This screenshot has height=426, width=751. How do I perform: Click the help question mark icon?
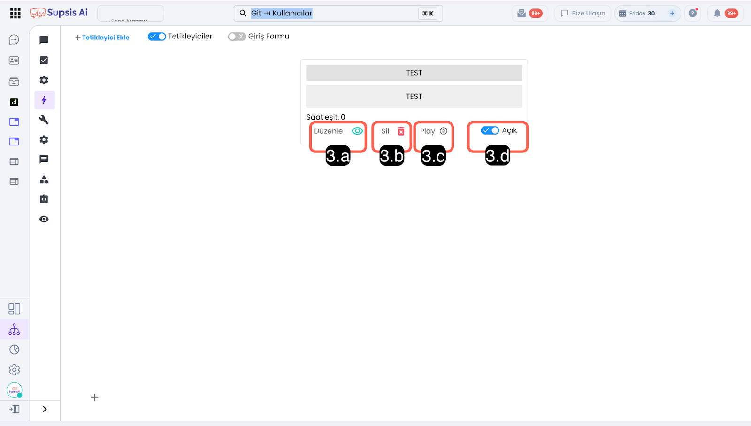(x=692, y=13)
